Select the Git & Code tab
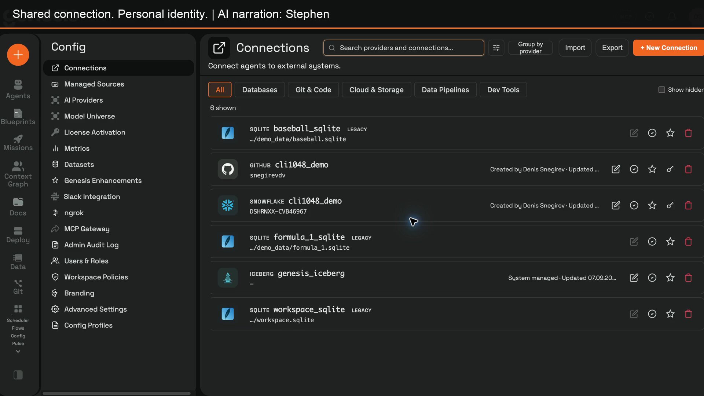704x396 pixels. (313, 89)
